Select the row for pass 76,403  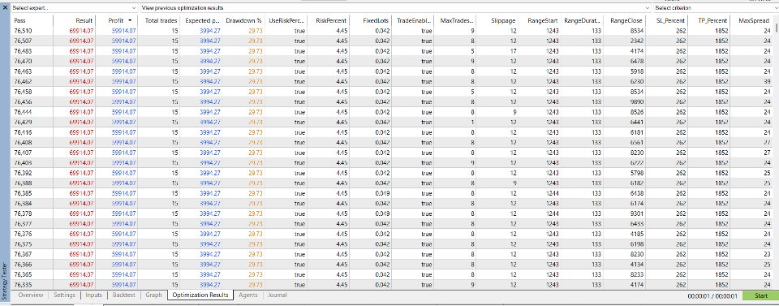point(391,163)
